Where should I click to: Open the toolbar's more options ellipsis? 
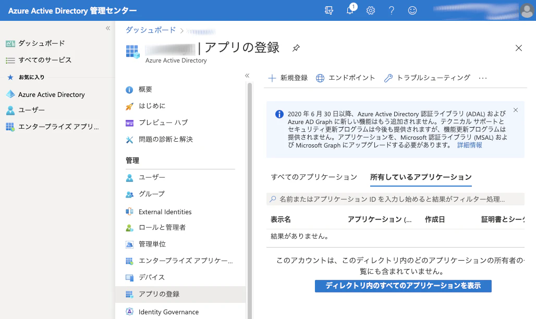(483, 78)
